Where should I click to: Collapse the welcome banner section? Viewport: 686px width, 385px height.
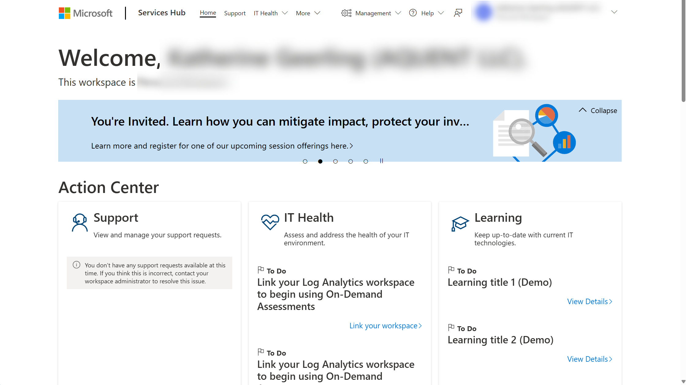(x=598, y=110)
